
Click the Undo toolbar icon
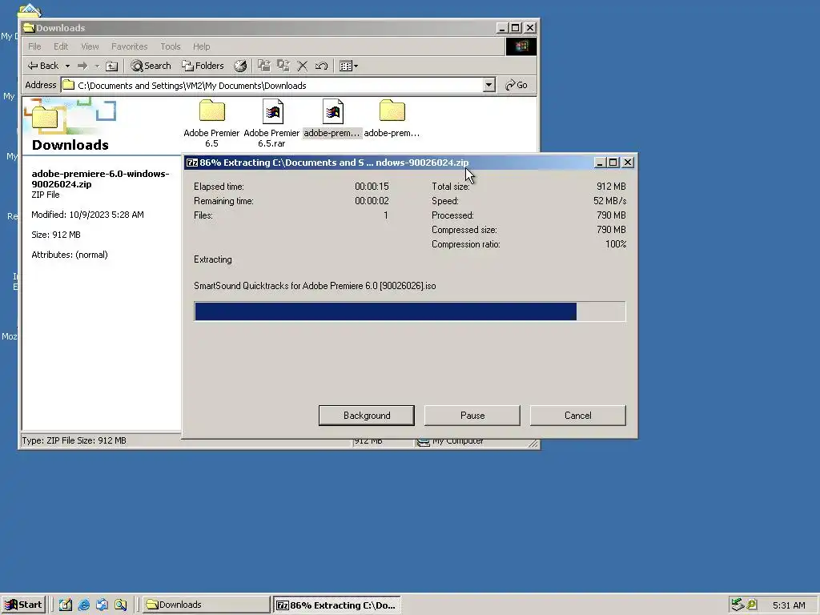(321, 66)
